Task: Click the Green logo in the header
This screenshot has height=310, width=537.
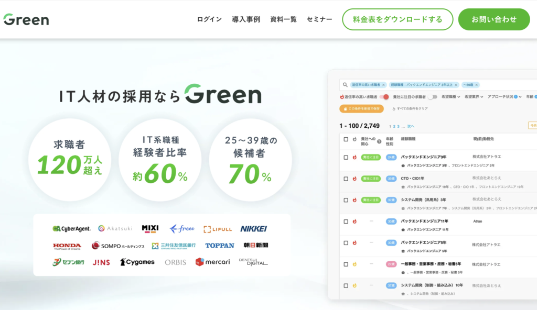Action: point(26,19)
